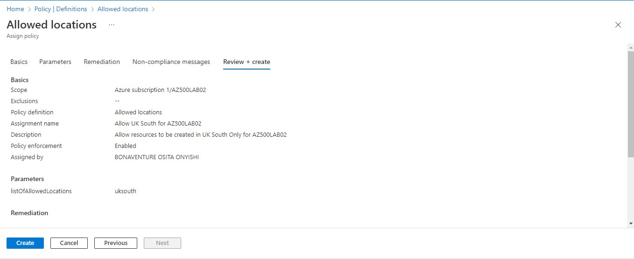Go to Home breadcrumb

point(15,9)
